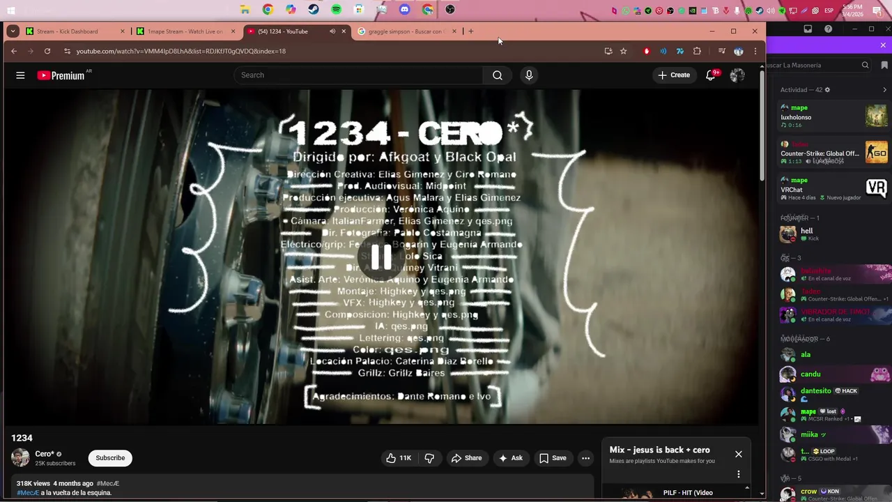Viewport: 892px width, 502px height.
Task: Open YouTube notifications bell
Action: tap(711, 75)
